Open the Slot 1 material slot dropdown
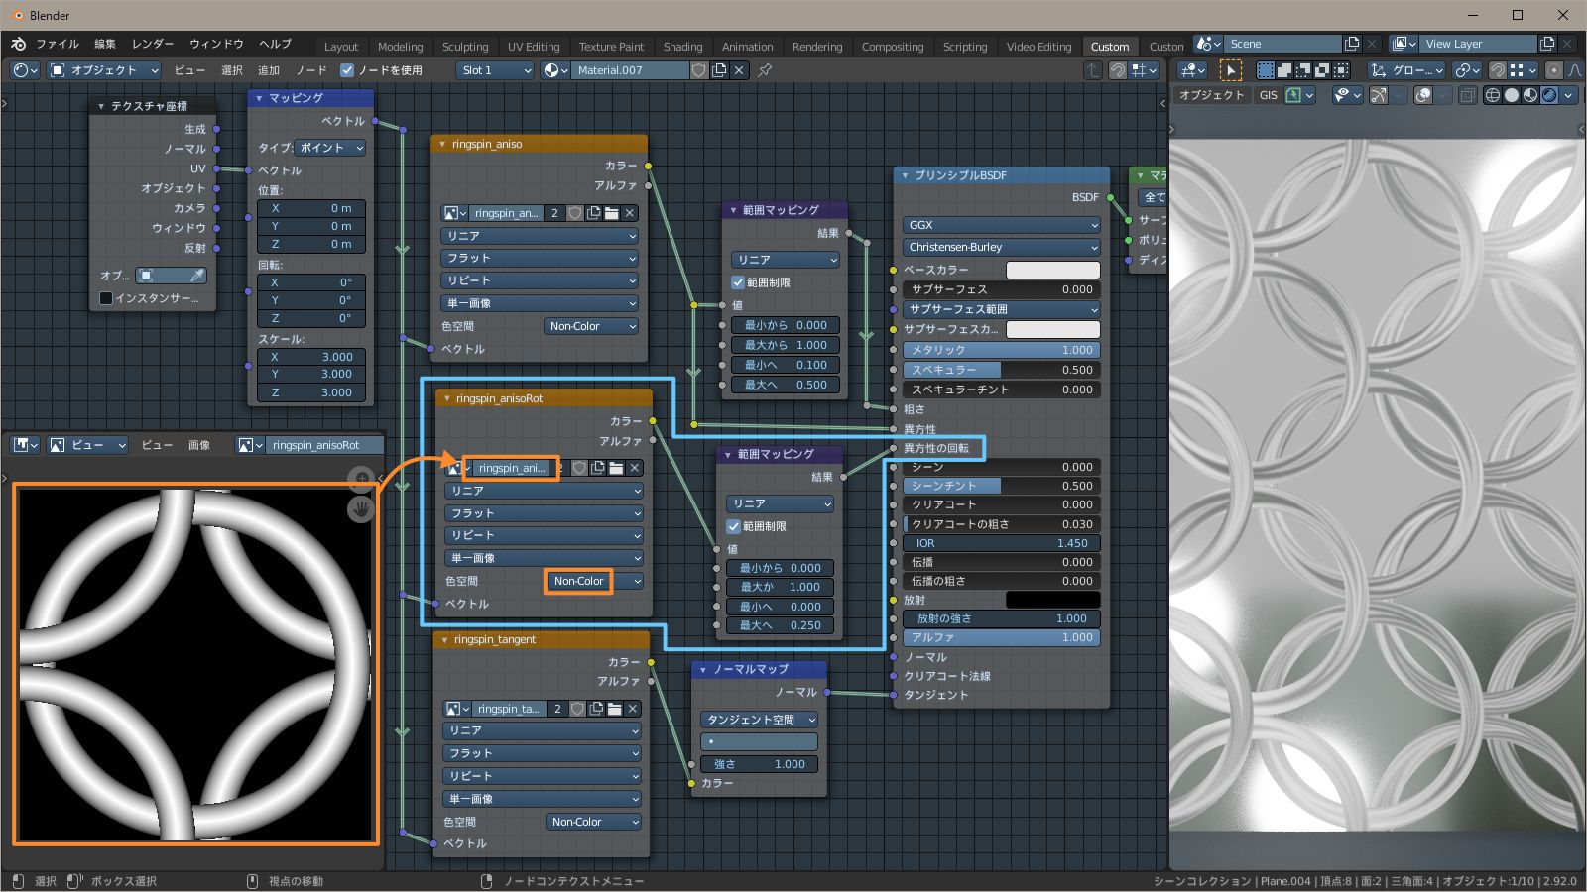The width and height of the screenshot is (1587, 892). pos(496,70)
